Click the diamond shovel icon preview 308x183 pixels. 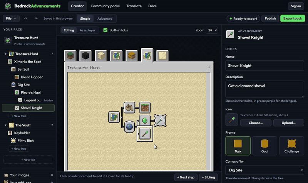(232, 119)
